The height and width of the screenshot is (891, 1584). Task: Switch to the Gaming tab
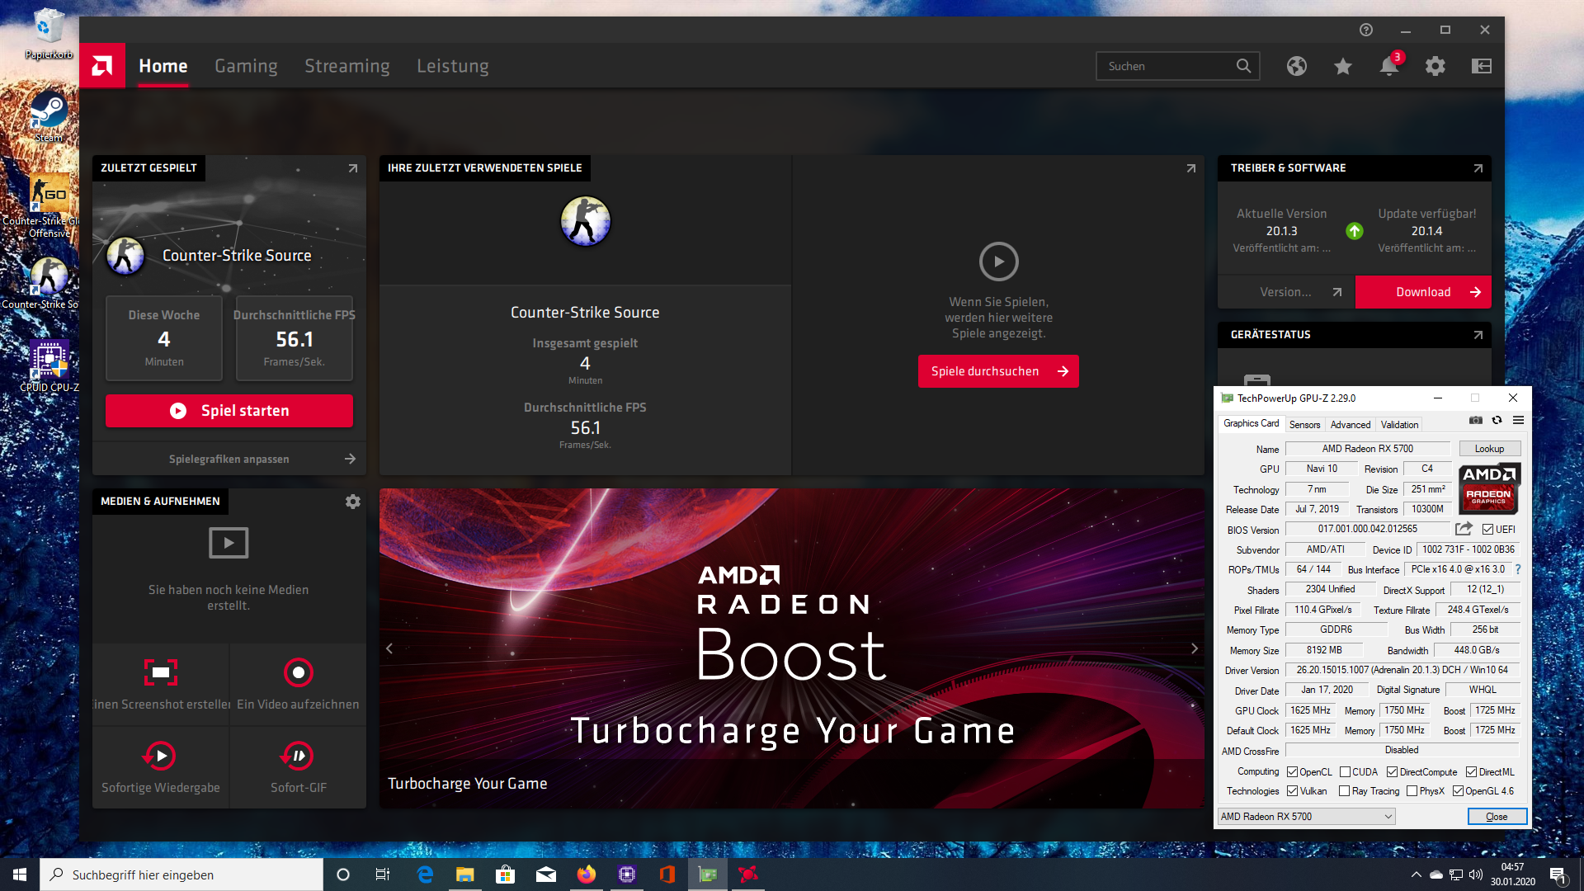[246, 66]
